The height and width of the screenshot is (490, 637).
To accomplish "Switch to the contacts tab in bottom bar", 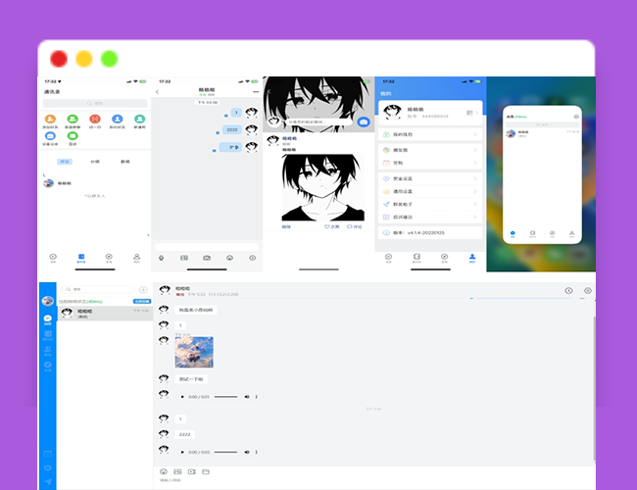I will click(81, 257).
